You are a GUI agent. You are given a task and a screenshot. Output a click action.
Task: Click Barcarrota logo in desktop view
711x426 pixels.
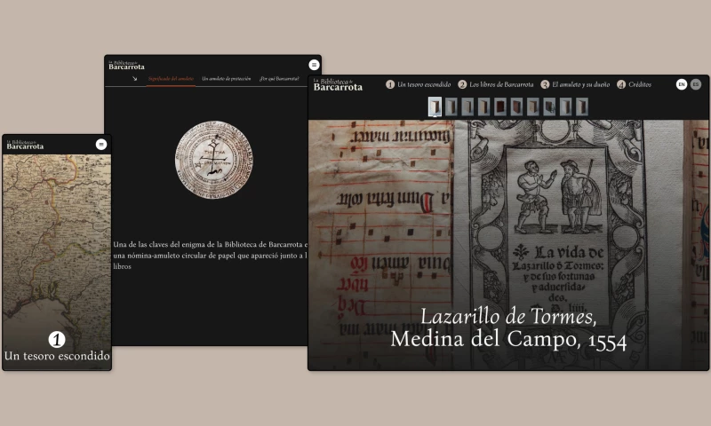pos(338,84)
